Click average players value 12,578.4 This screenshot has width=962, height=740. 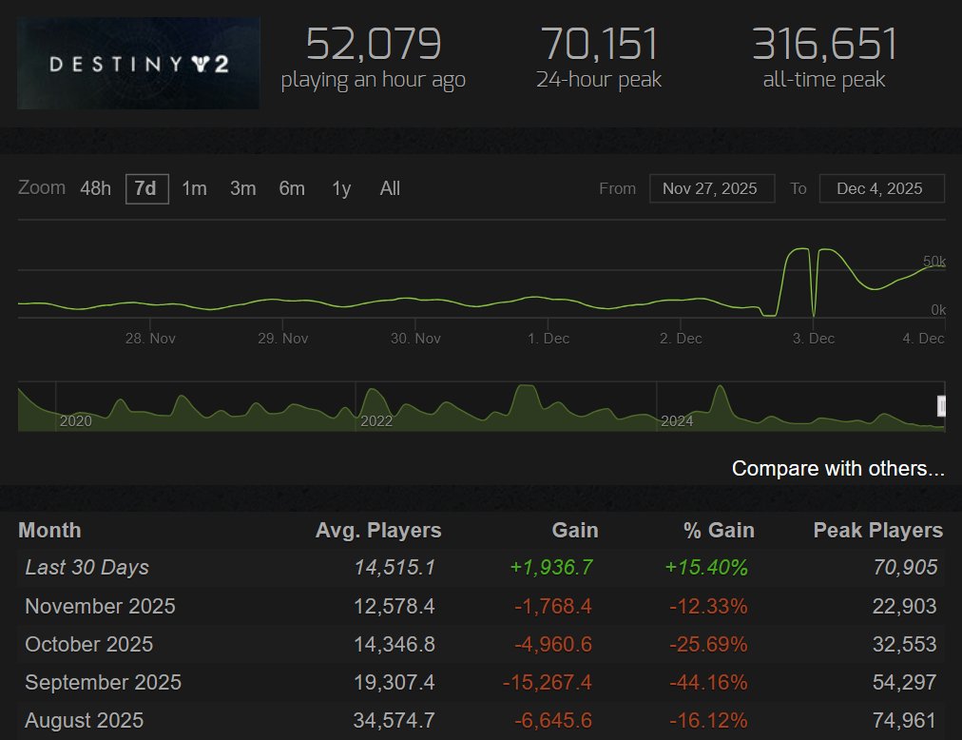394,607
